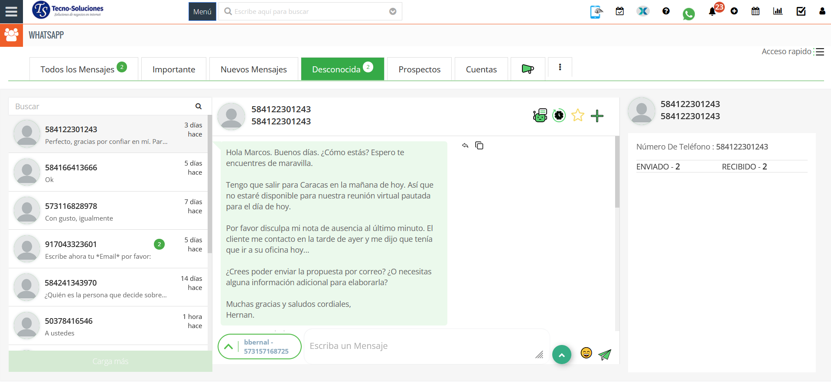This screenshot has width=831, height=384.
Task: Open the green WhatsApp icon in top bar
Action: click(x=688, y=14)
